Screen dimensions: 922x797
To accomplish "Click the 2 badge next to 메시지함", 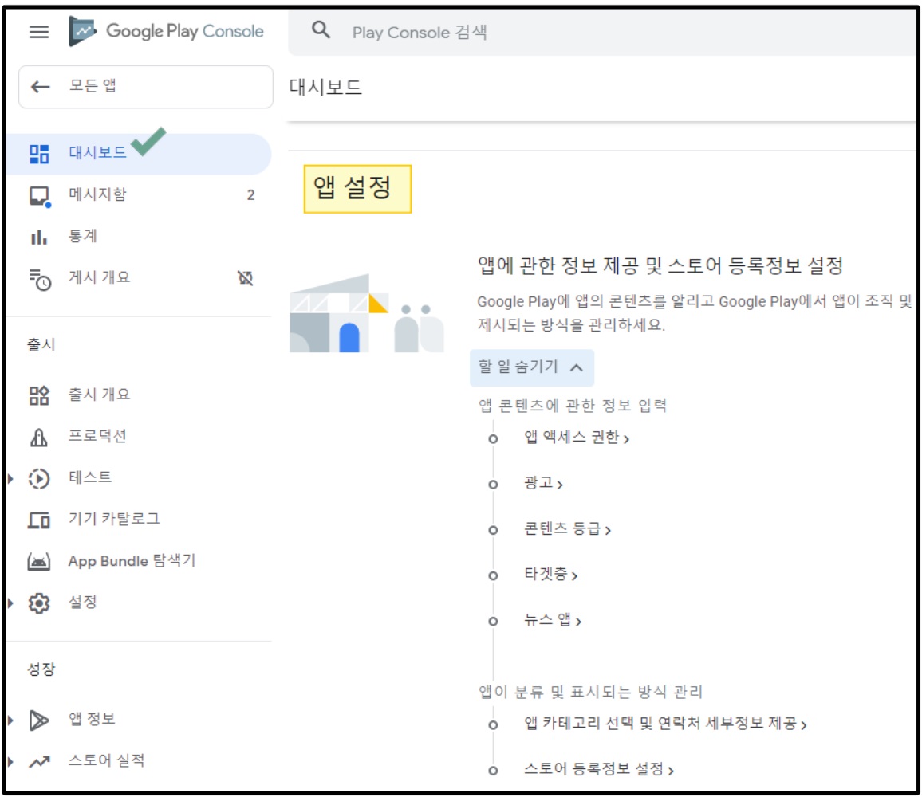I will (250, 195).
